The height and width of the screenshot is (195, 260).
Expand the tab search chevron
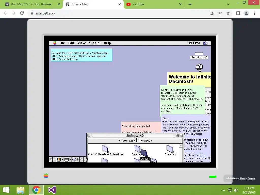pyautogui.click(x=228, y=5)
